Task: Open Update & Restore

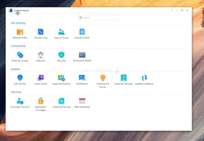Action: tap(144, 78)
